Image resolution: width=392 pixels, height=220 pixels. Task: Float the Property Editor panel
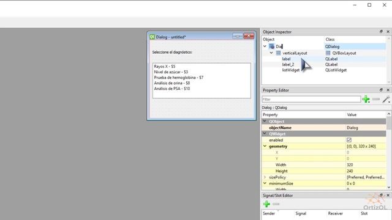(x=381, y=90)
